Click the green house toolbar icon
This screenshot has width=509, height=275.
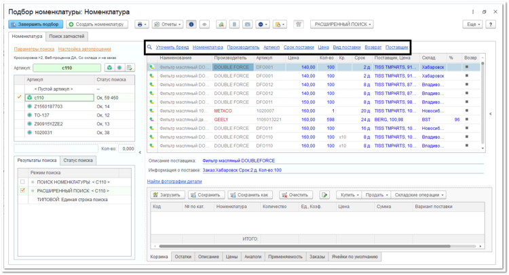click(221, 24)
